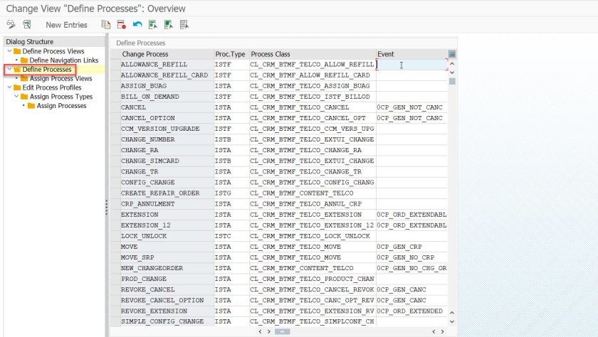The height and width of the screenshot is (337, 598).
Task: Click the Display/Change glasses-and-pencil toolbar icon
Action: (11, 25)
